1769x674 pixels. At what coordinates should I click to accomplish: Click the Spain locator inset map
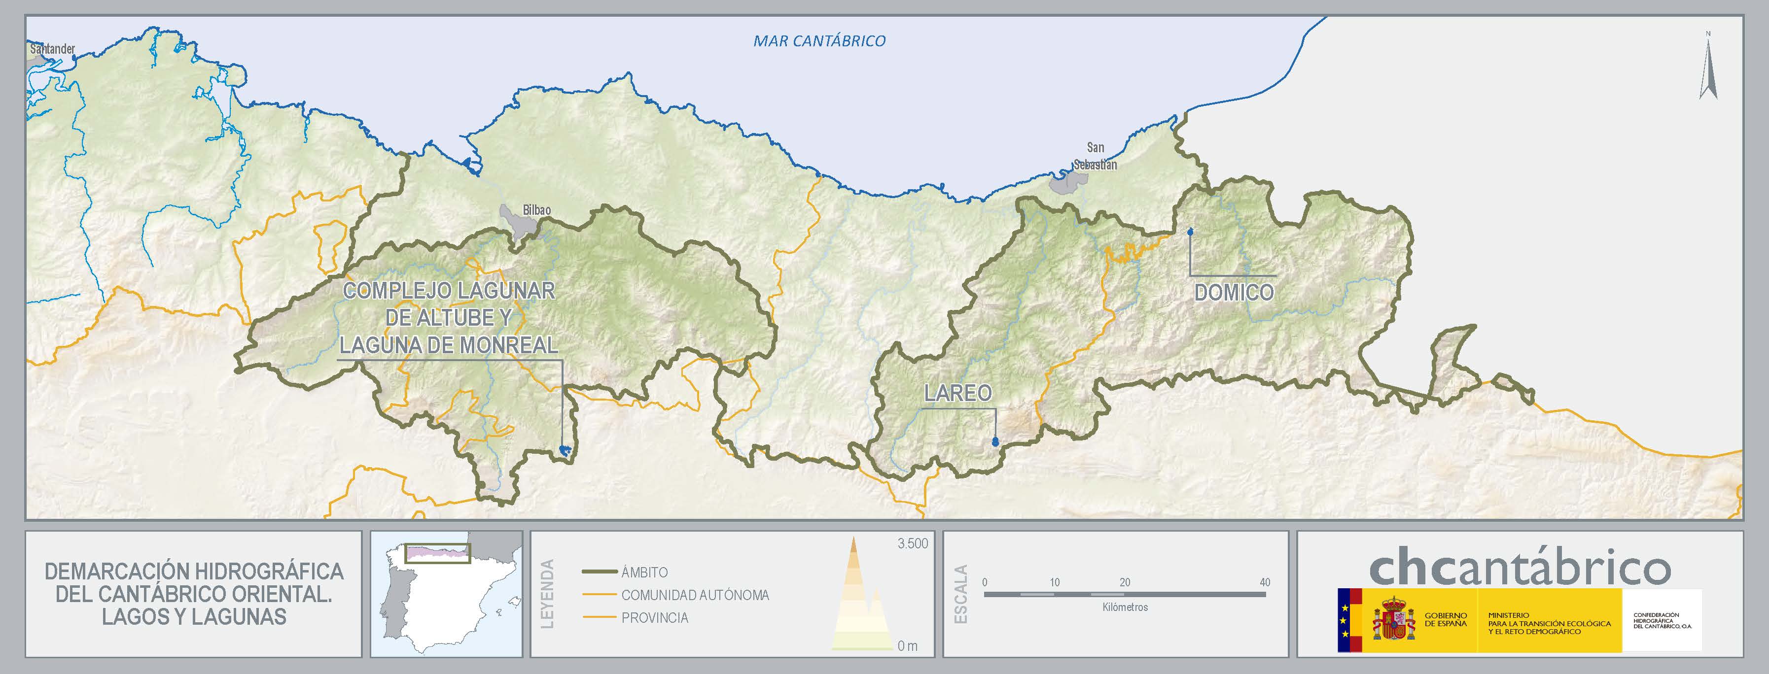pos(446,594)
